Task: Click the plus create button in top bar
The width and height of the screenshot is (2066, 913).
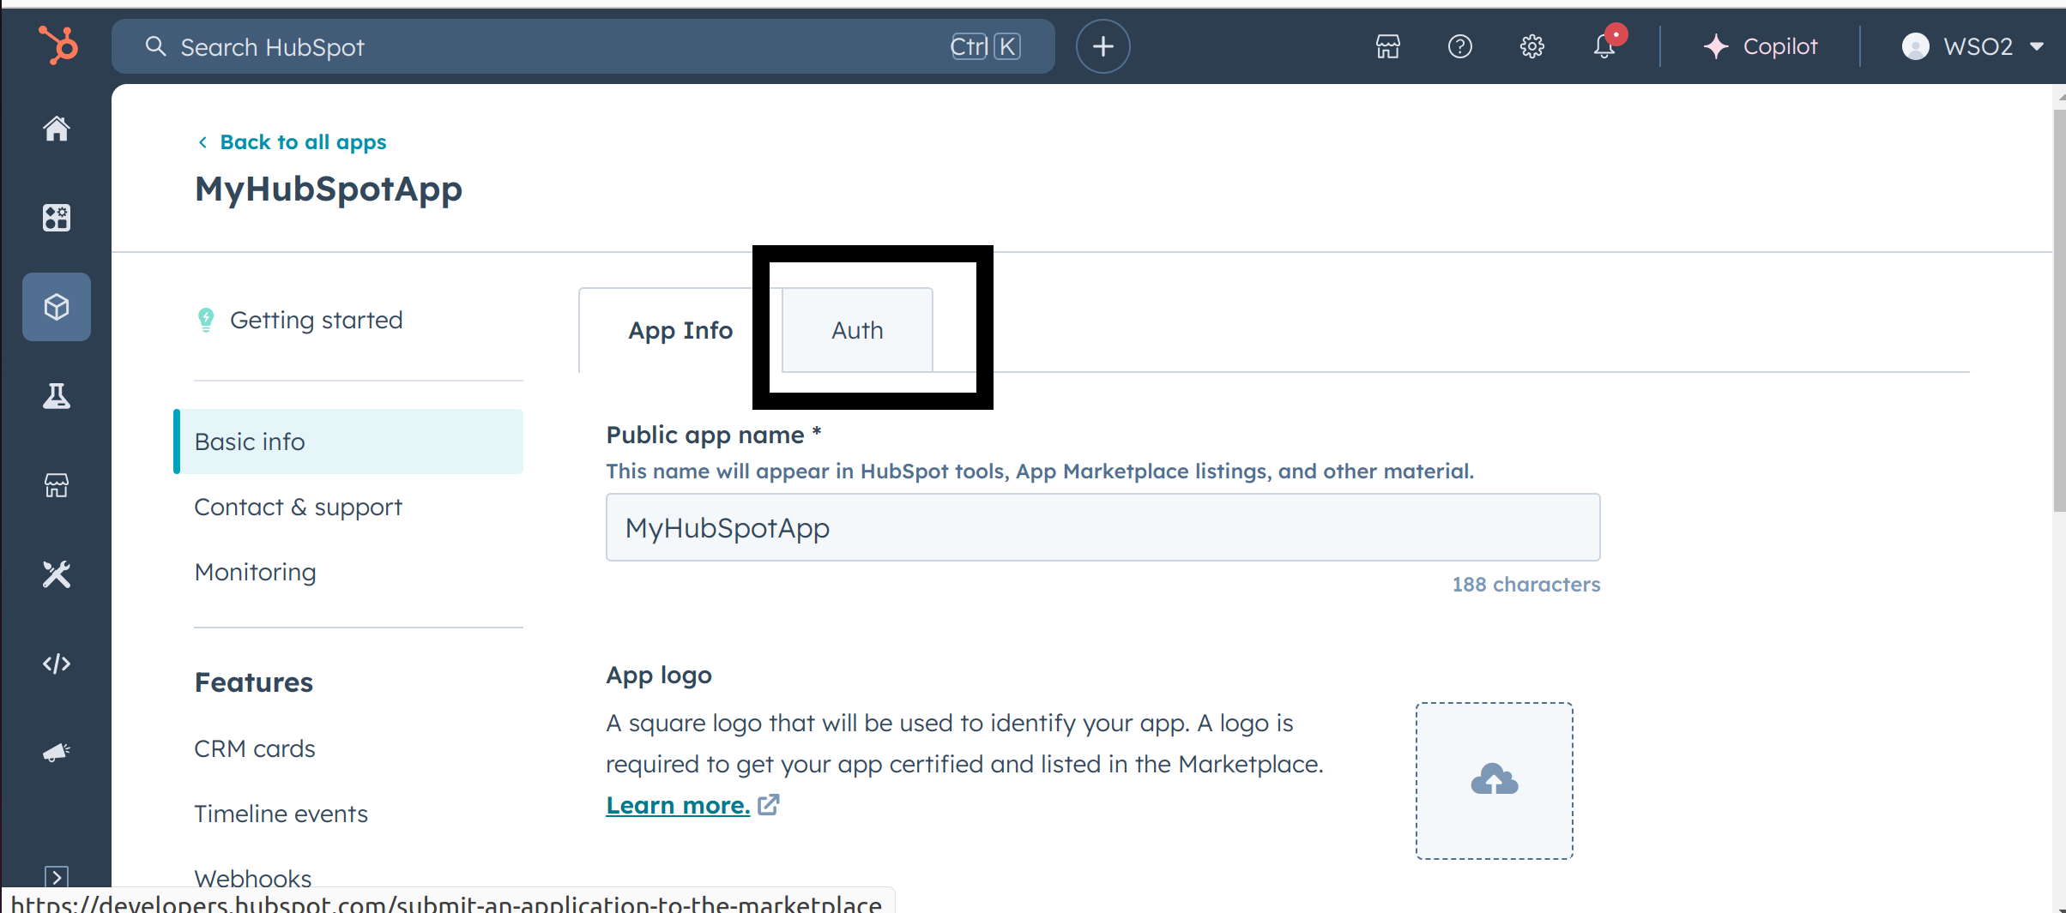Action: (x=1103, y=46)
